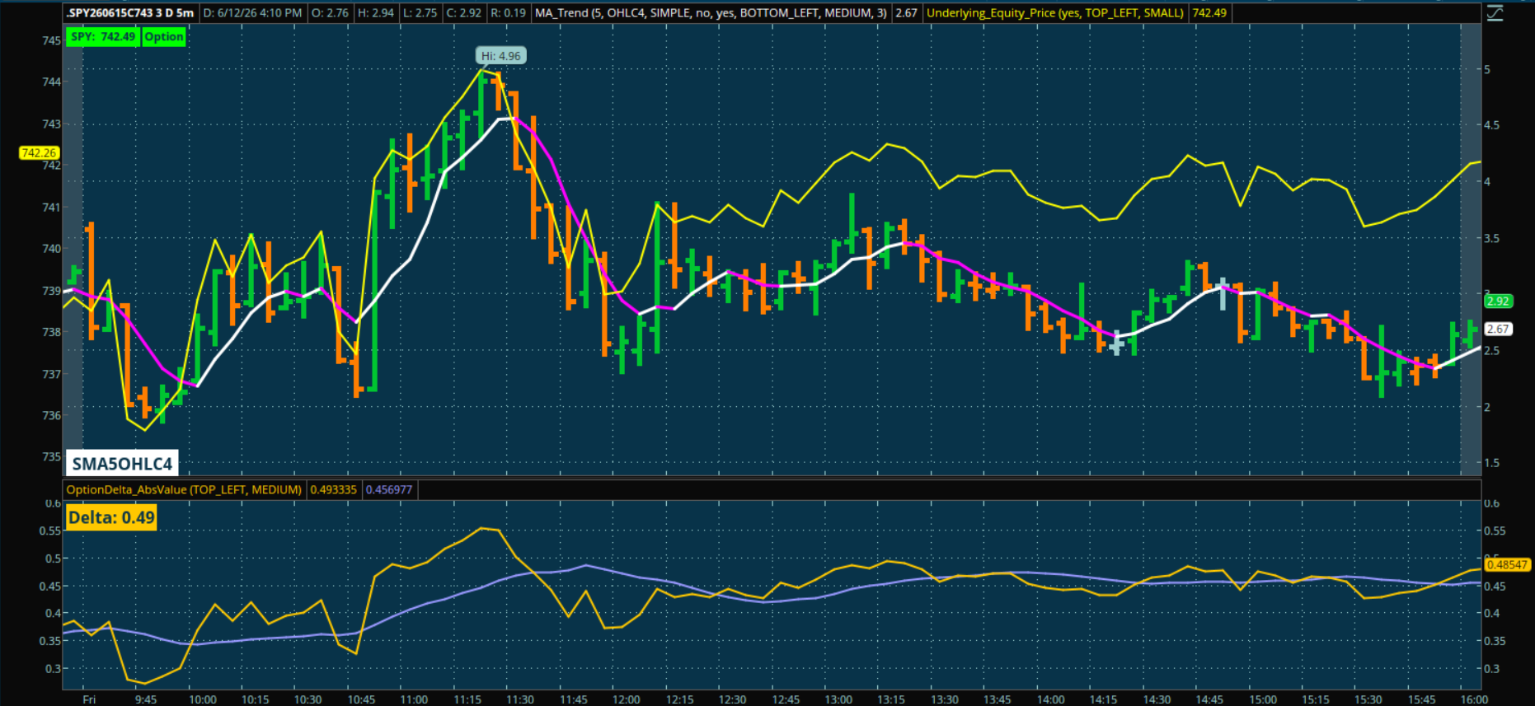
Task: Click the .SPY260615C743 3 D 5m symbol label
Action: click(x=130, y=13)
